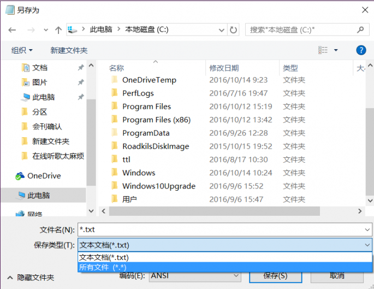The height and width of the screenshot is (289, 374).
Task: Refresh the C: drive listing
Action: (233, 30)
